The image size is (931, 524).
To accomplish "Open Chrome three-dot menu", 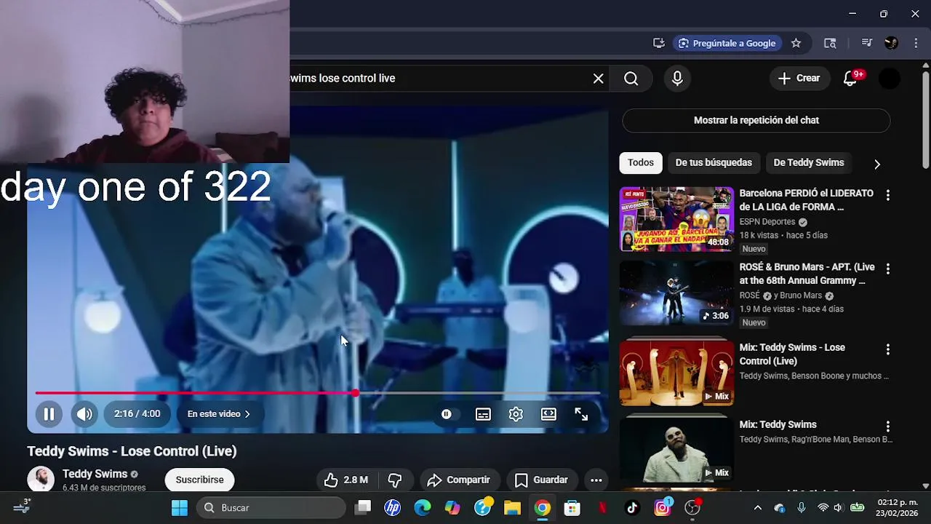I will click(916, 43).
